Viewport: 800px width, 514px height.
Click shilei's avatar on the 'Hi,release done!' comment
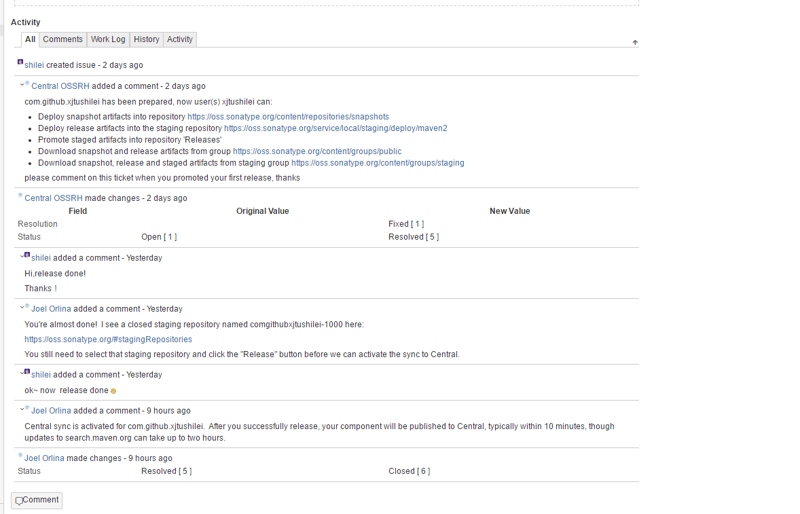(27, 255)
